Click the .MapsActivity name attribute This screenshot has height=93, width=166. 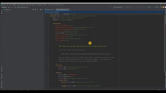coord(67,75)
